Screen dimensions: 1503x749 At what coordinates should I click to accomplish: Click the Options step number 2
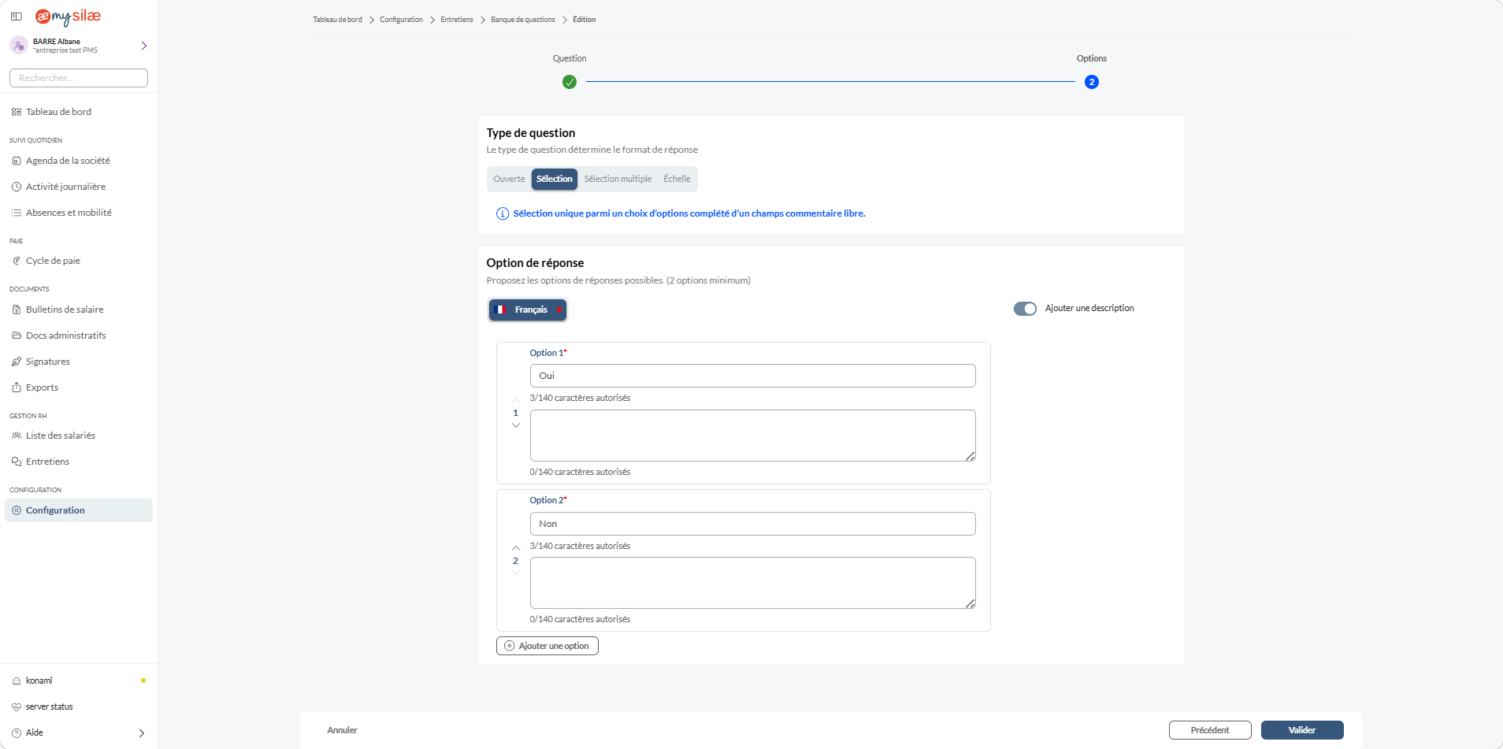tap(1092, 82)
